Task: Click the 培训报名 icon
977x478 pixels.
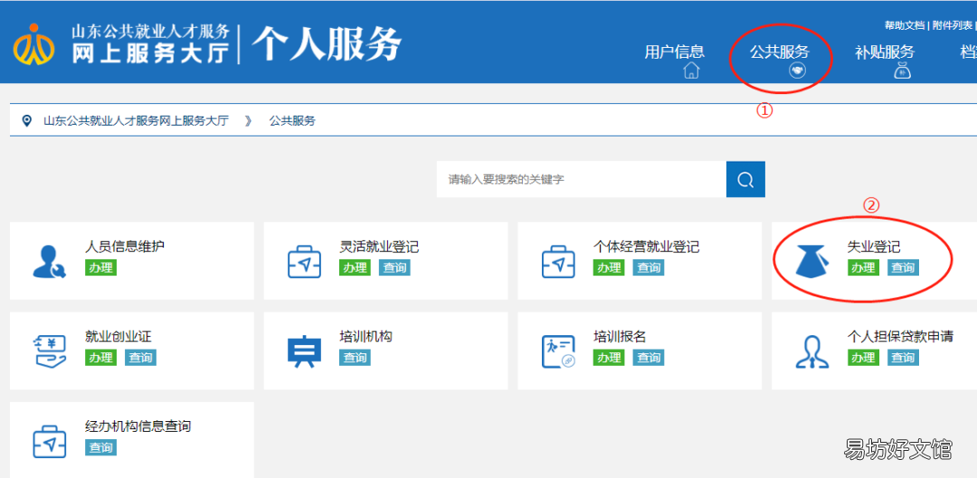Action: [x=558, y=351]
